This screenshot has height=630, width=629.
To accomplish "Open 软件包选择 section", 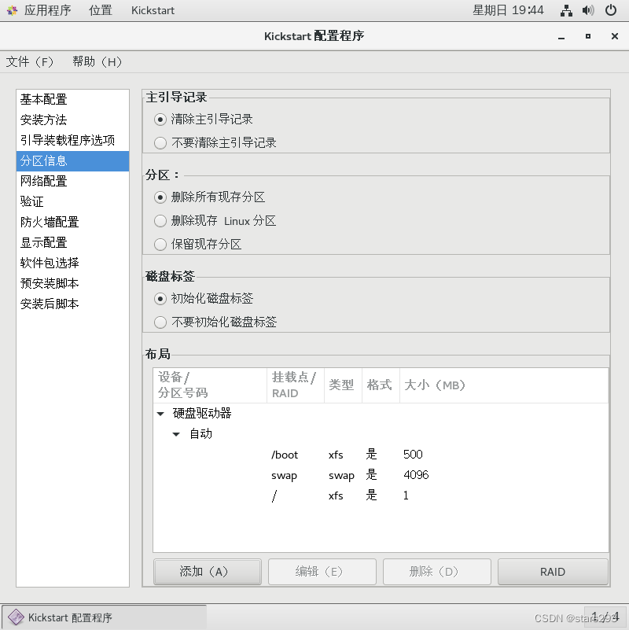I will click(72, 263).
